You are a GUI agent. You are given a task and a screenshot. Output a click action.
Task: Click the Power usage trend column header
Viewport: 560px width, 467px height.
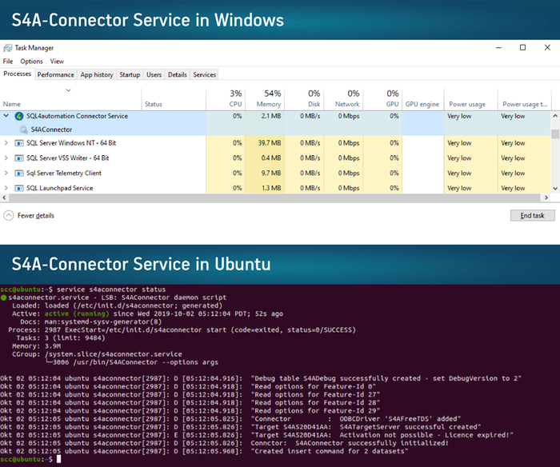tap(525, 99)
